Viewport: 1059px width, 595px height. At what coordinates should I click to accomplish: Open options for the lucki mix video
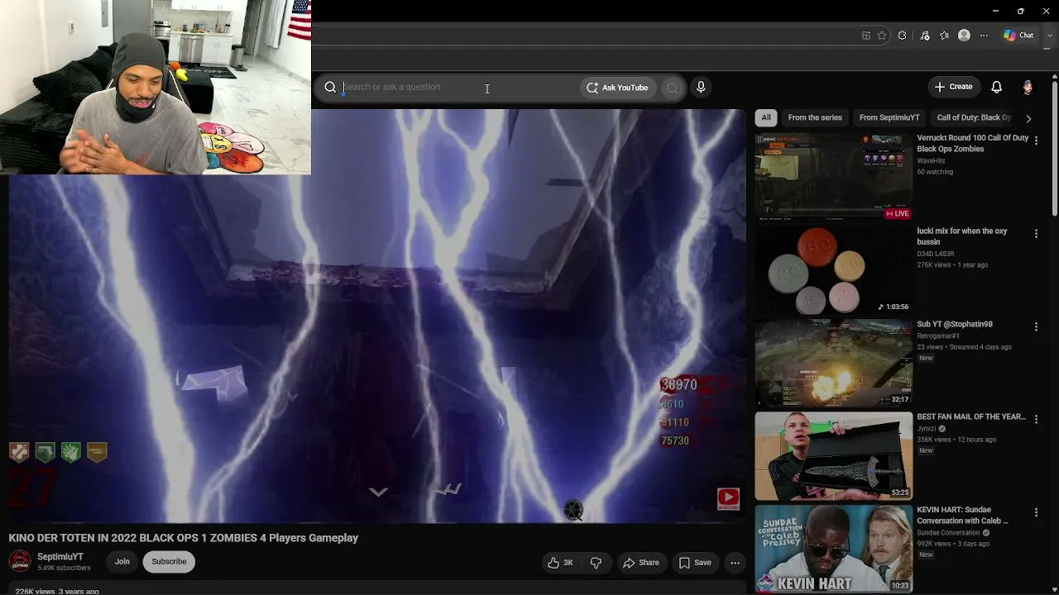click(1036, 235)
